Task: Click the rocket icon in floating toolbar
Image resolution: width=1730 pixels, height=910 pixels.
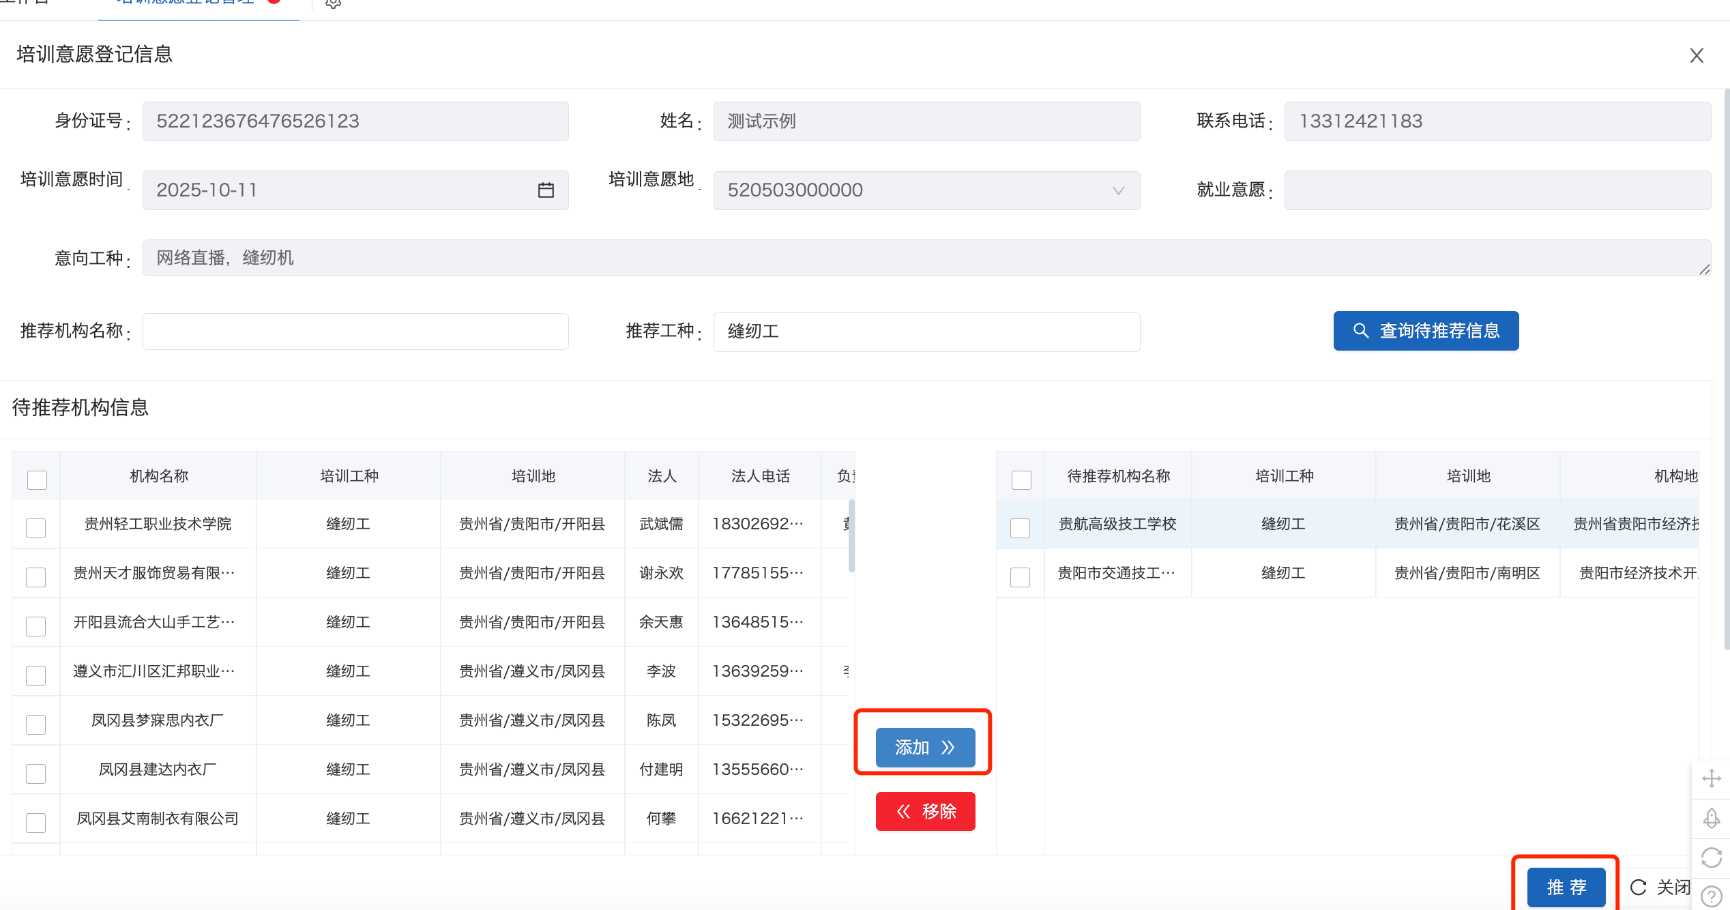Action: (1711, 818)
